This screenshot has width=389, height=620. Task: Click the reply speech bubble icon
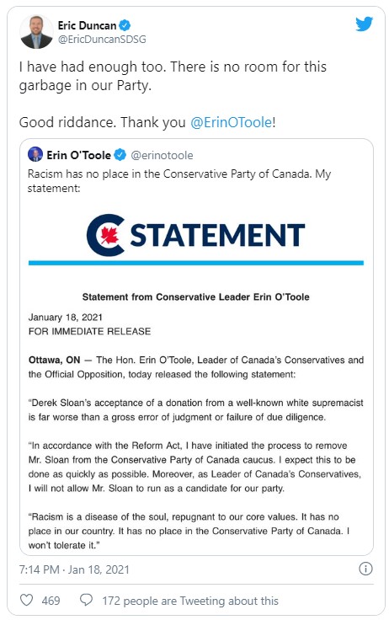pyautogui.click(x=86, y=600)
